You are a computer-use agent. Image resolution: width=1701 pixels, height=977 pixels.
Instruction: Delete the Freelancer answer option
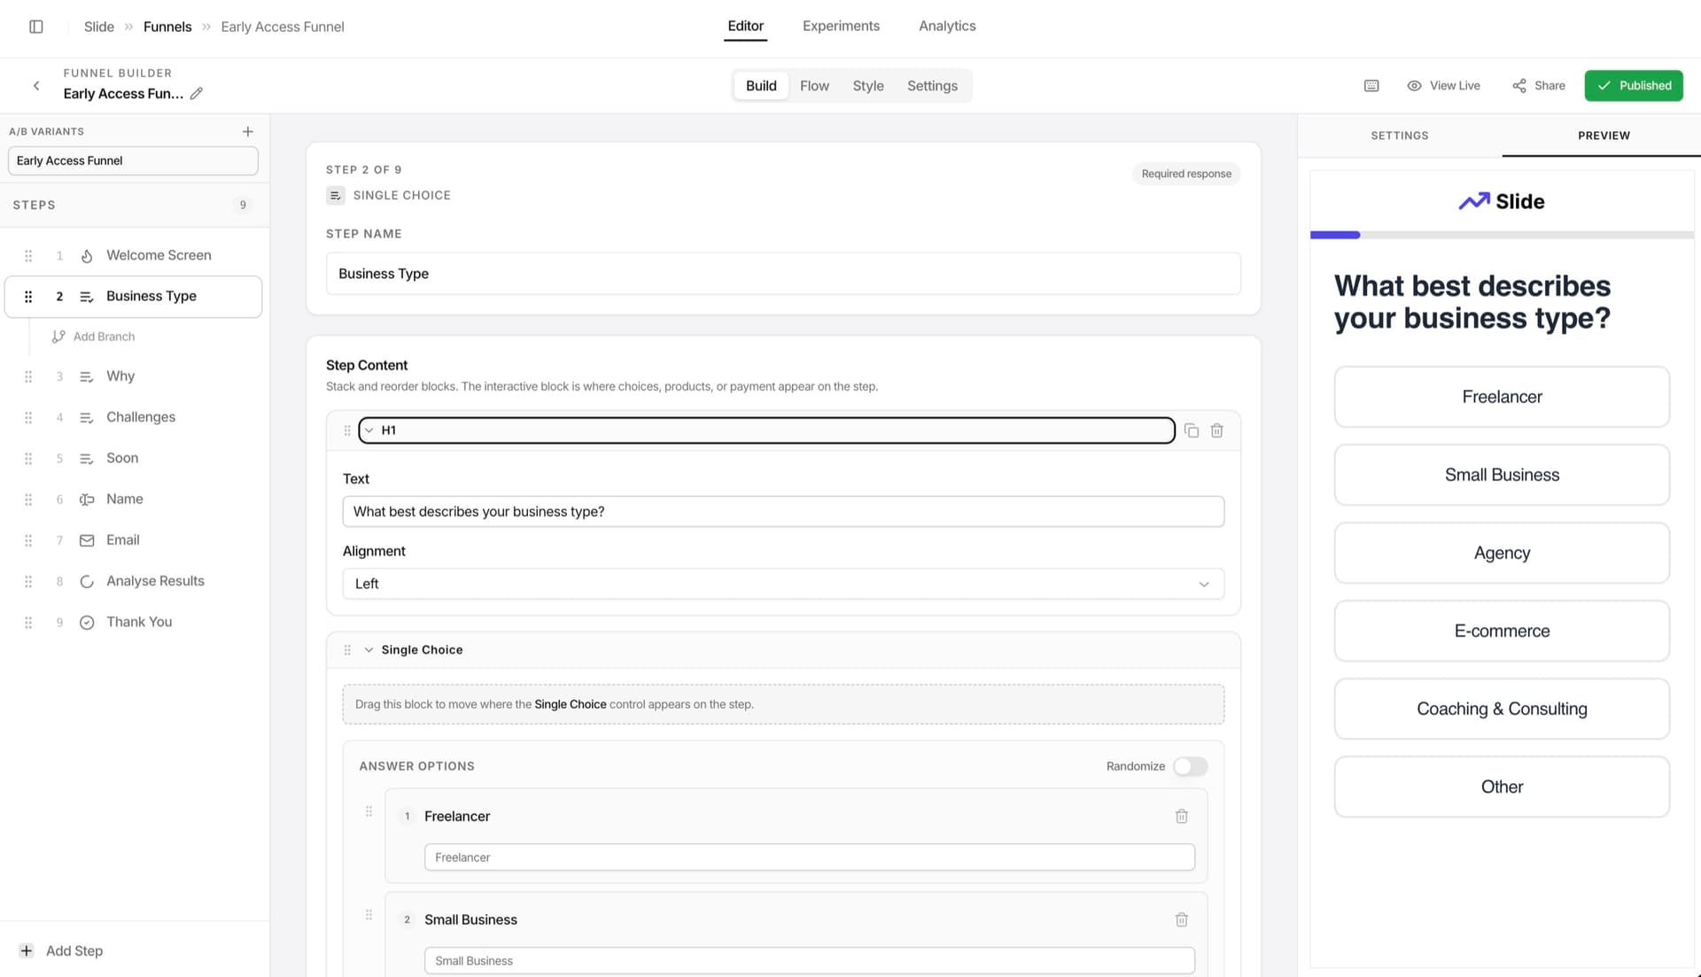[x=1182, y=817]
